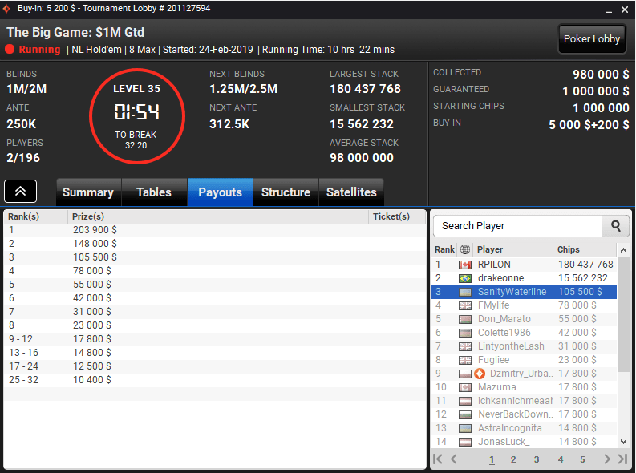Click the search magnifier icon
636x473 pixels.
point(615,226)
